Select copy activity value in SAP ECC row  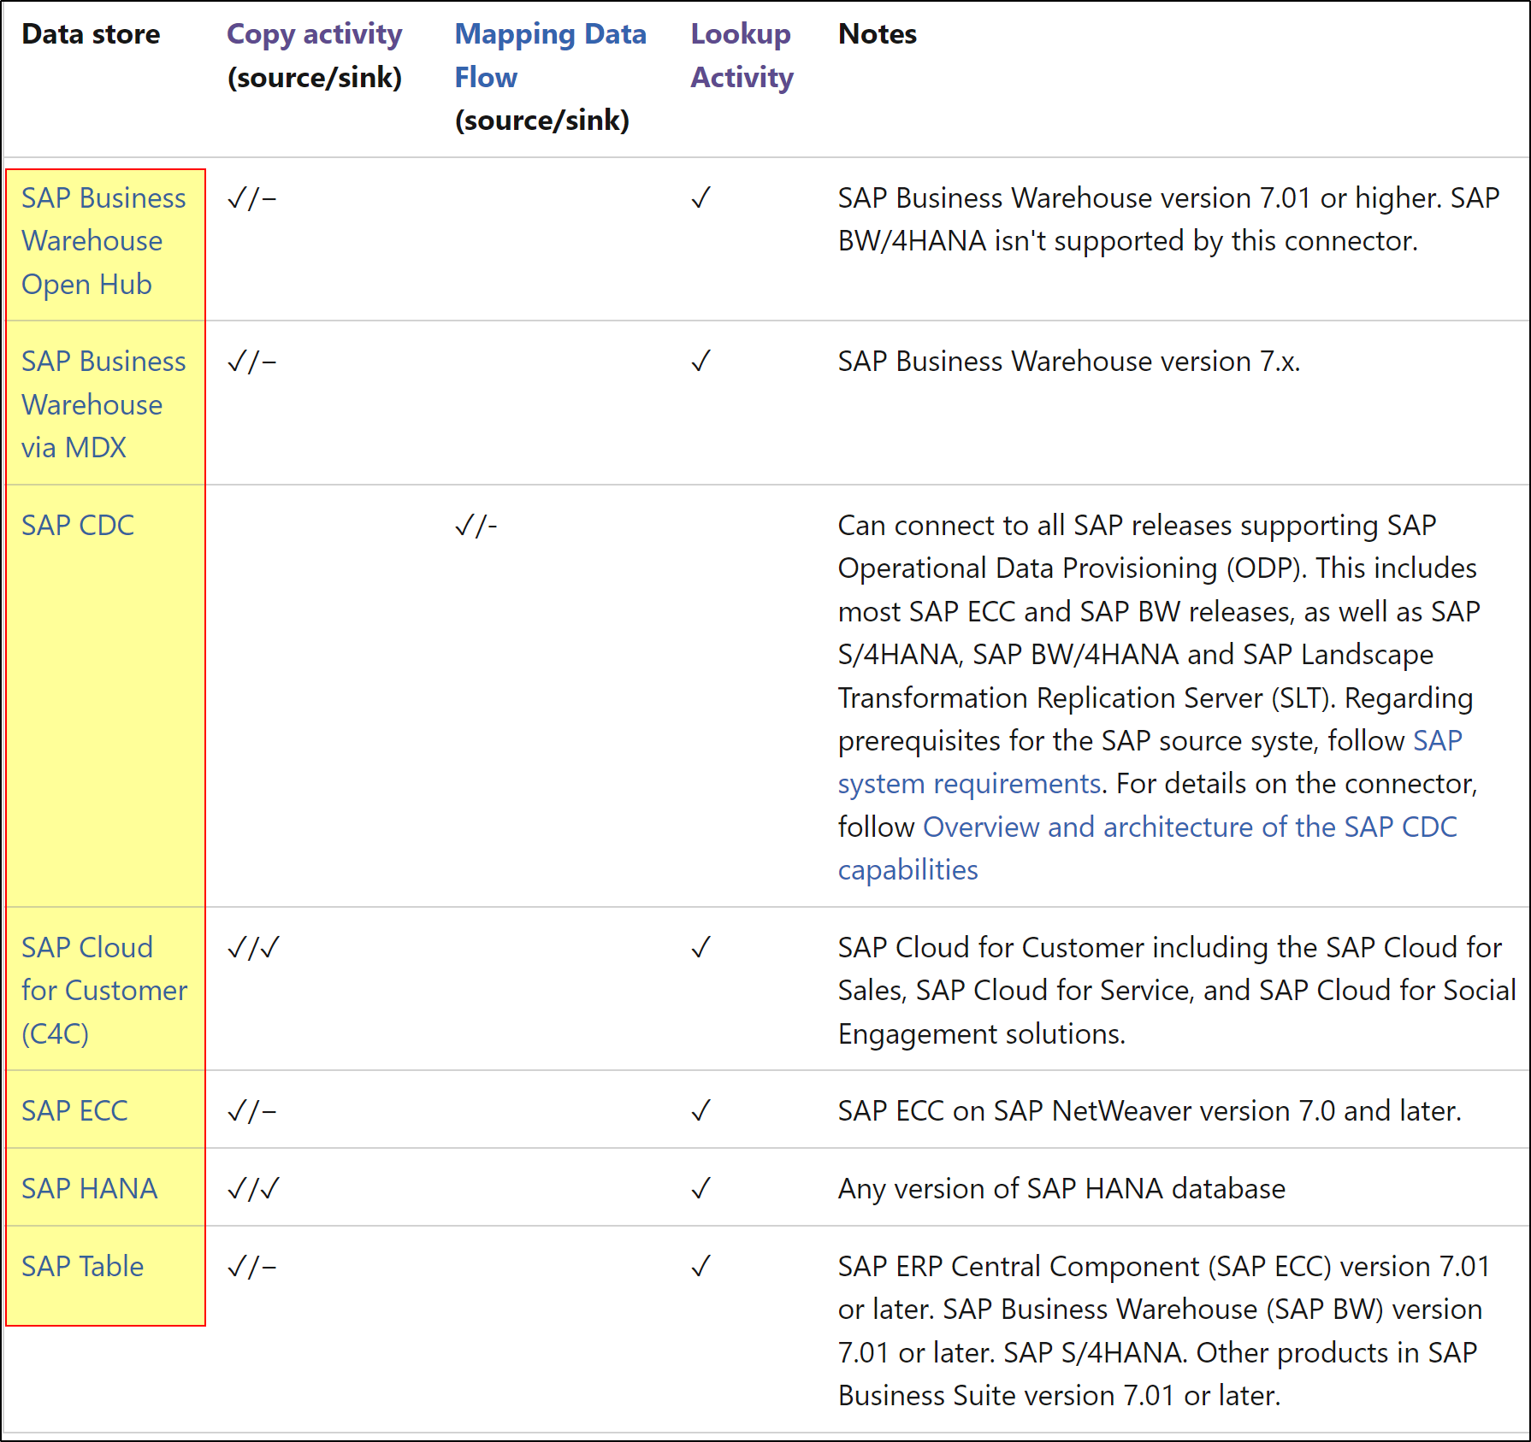(251, 1111)
